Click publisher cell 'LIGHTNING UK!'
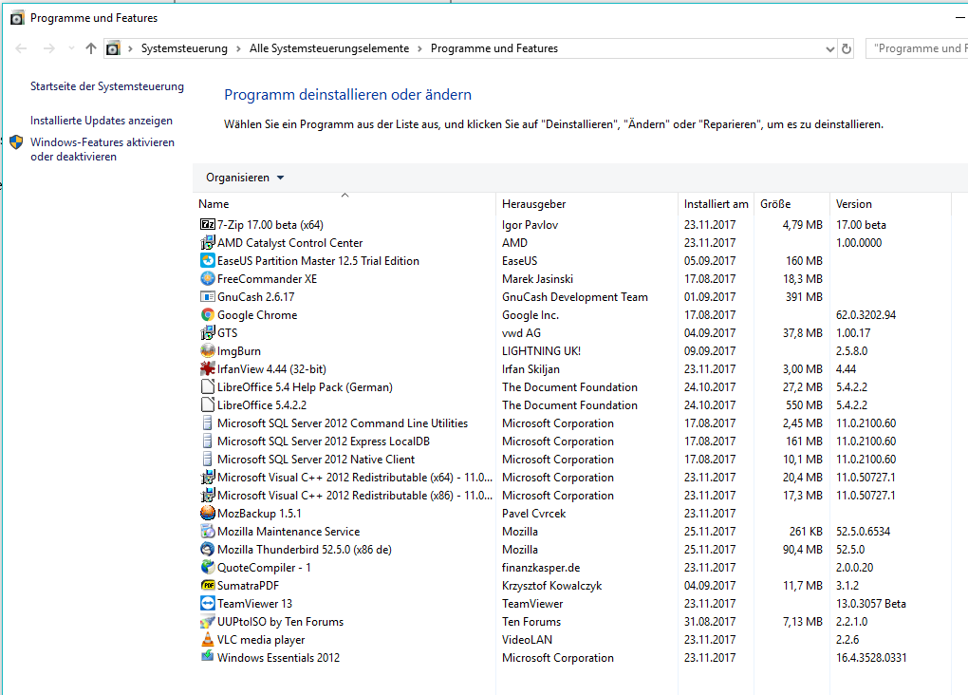This screenshot has height=695, width=968. coord(541,351)
